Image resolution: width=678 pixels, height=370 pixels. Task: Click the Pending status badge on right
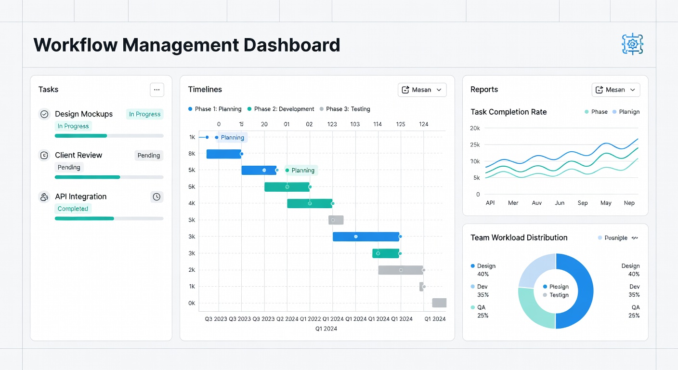point(149,156)
